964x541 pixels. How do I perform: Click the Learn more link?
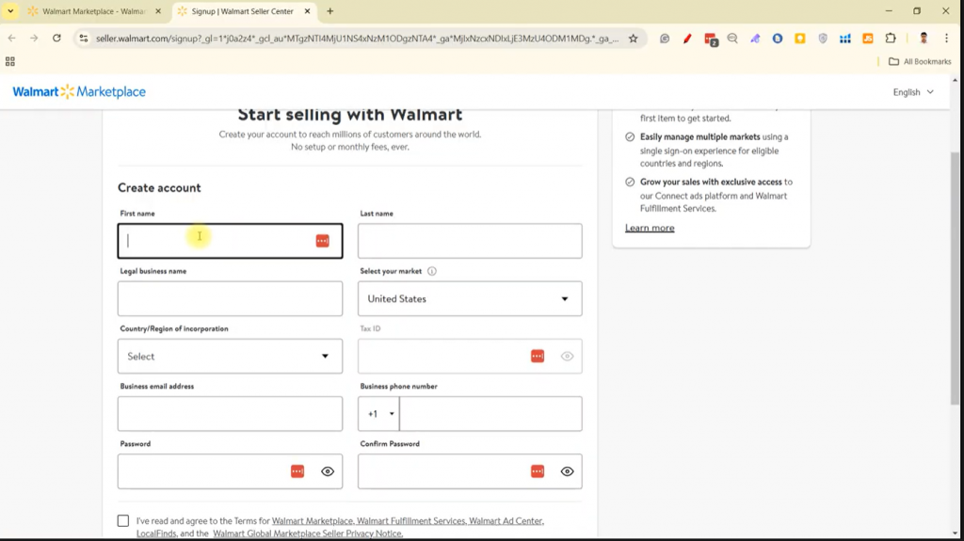tap(650, 228)
